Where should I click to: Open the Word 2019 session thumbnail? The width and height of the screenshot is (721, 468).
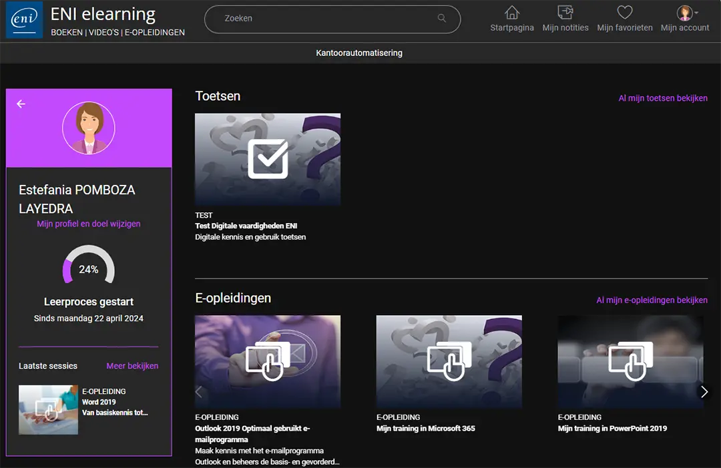48,410
